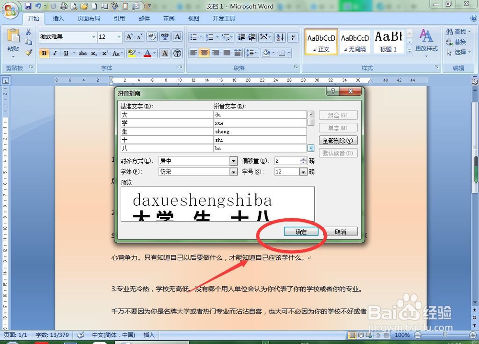The width and height of the screenshot is (479, 344).
Task: Cancel the pinyin guide dialog with 取消
Action: [340, 232]
